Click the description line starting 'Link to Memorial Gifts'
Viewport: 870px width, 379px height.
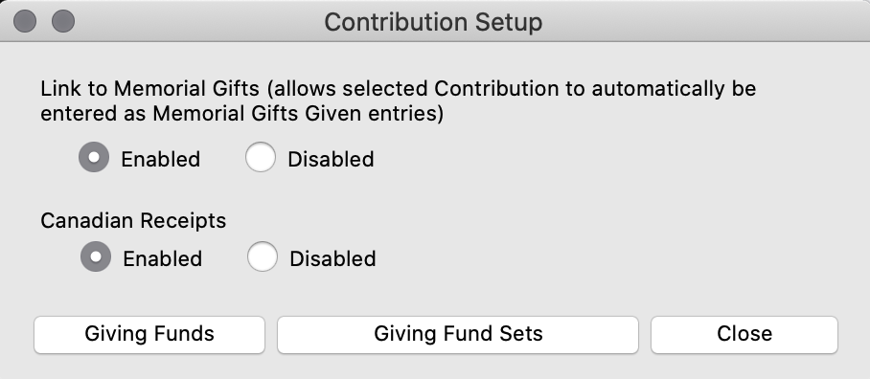tap(398, 89)
